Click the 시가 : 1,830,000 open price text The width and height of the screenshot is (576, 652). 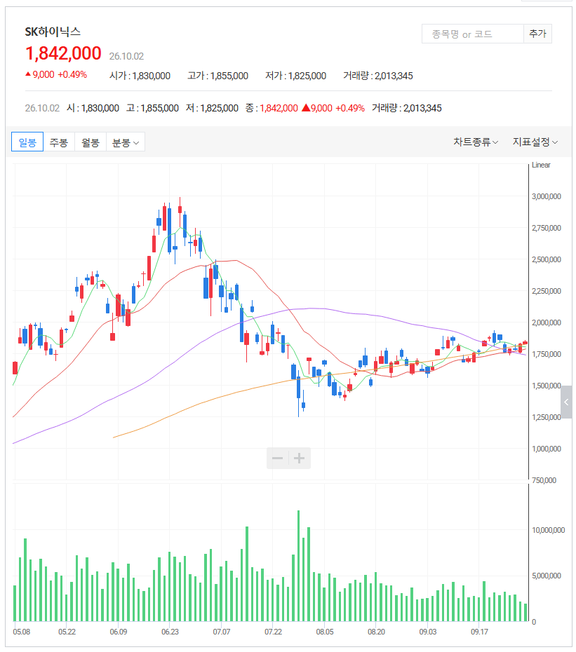pos(140,76)
